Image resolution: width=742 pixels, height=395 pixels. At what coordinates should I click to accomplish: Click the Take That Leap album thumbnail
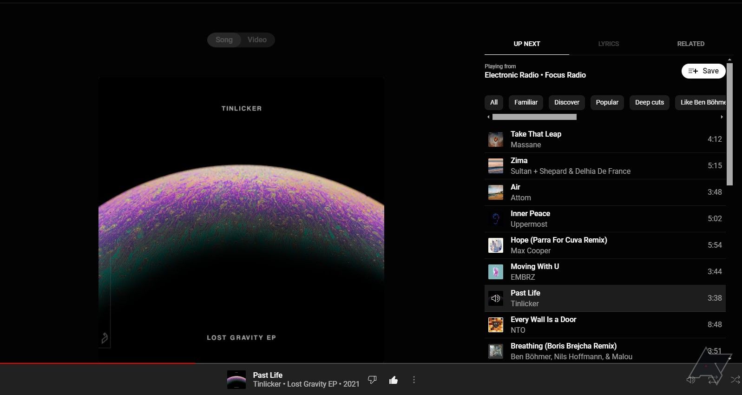pos(496,139)
